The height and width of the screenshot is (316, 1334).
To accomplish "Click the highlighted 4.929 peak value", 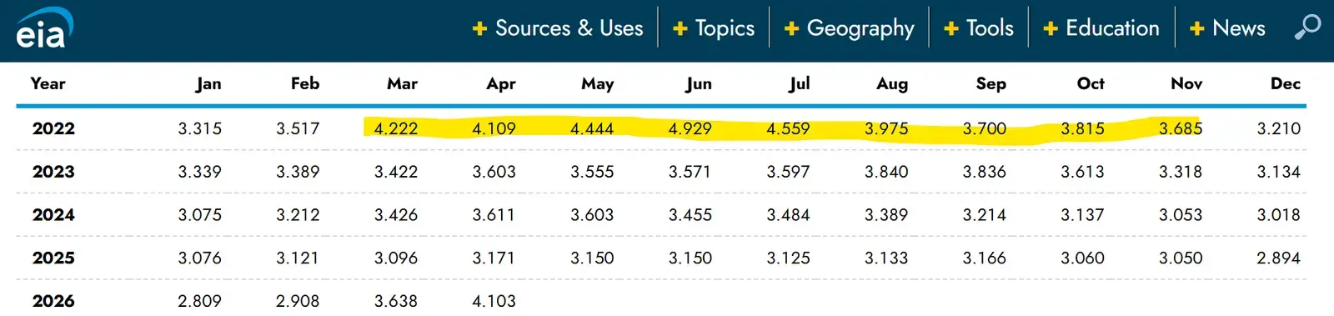I will tap(690, 128).
